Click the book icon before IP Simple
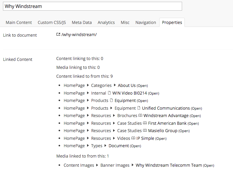The width and height of the screenshot is (233, 175). [x=133, y=138]
